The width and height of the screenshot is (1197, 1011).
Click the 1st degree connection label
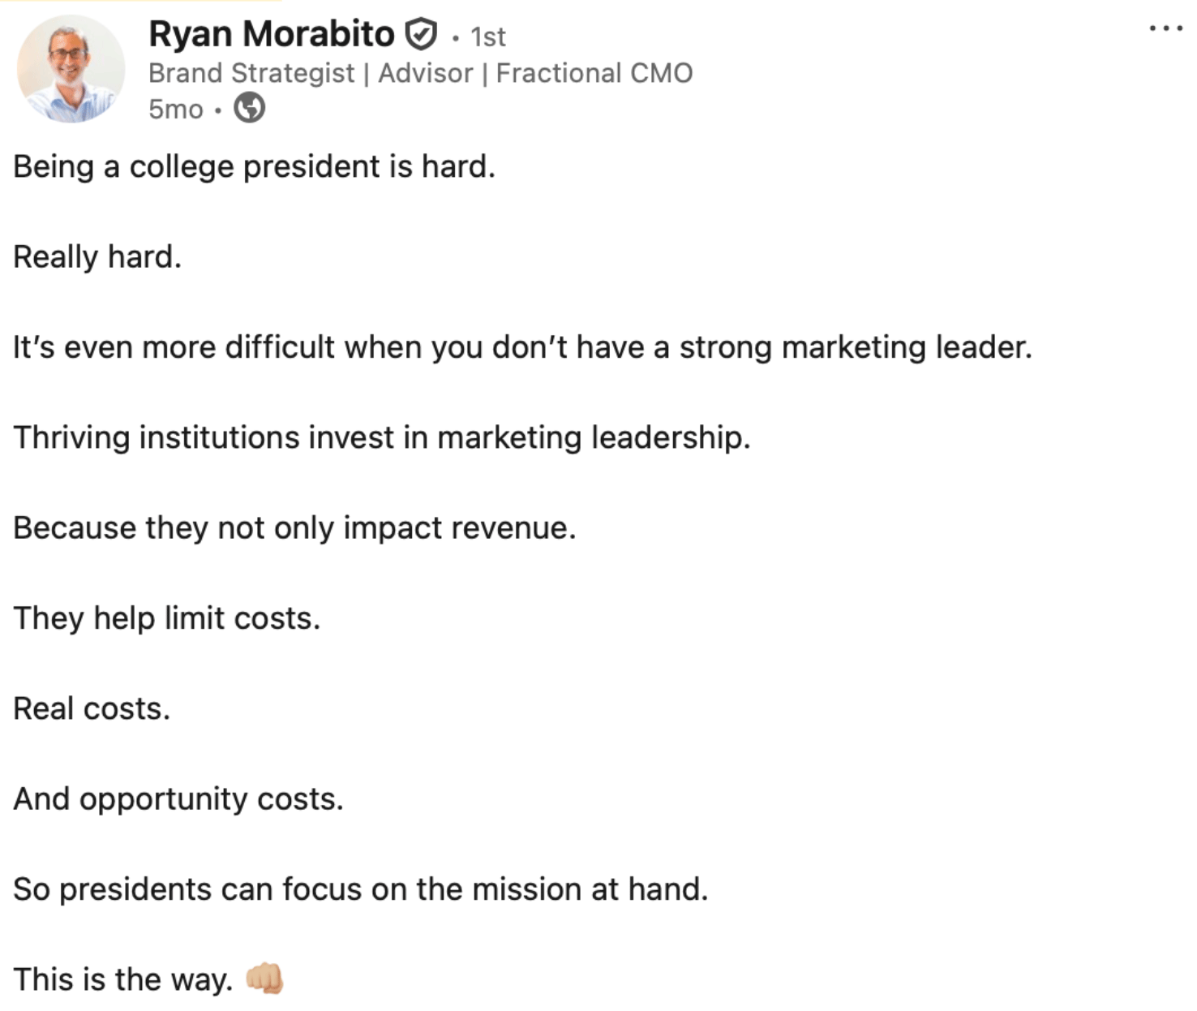pyautogui.click(x=488, y=37)
